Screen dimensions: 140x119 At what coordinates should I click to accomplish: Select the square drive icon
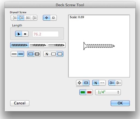pyautogui.click(x=53, y=18)
